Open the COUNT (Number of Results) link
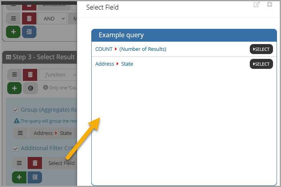The image size is (281, 187). tap(130, 49)
